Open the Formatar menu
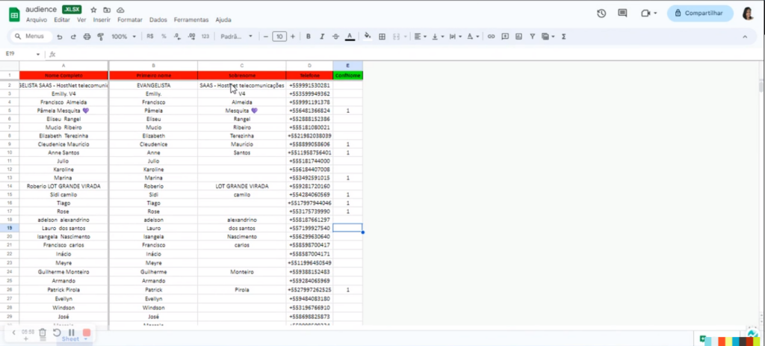 130,19
